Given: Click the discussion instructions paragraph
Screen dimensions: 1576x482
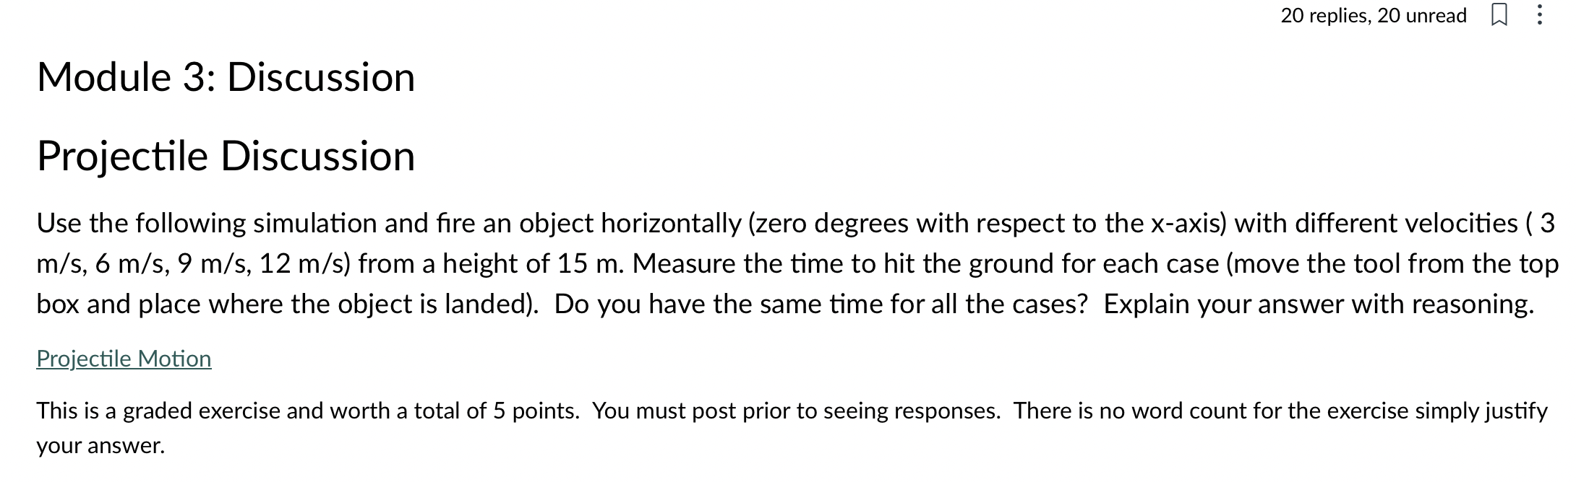Looking at the screenshot, I should pyautogui.click(x=788, y=263).
